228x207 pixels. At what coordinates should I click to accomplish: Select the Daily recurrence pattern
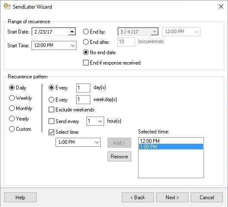pyautogui.click(x=12, y=87)
